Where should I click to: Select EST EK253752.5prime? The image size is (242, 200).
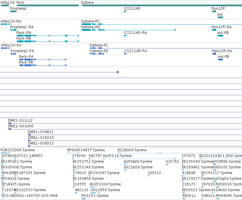click(x=88, y=162)
